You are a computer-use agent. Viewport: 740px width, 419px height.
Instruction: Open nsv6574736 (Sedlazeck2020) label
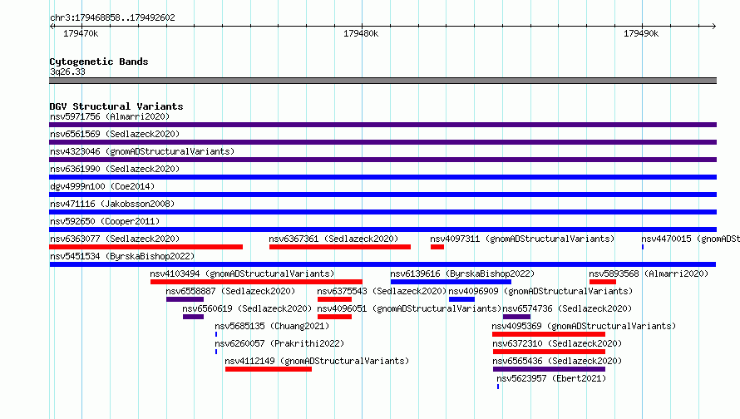[x=567, y=308]
